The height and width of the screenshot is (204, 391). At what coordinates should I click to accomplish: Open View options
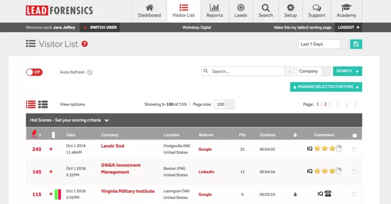[x=72, y=104]
